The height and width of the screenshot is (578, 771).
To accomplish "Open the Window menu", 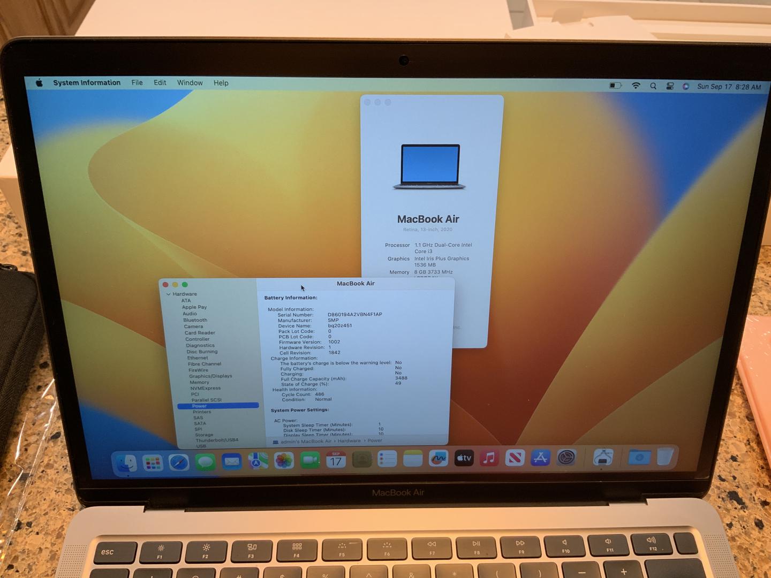I will [190, 83].
